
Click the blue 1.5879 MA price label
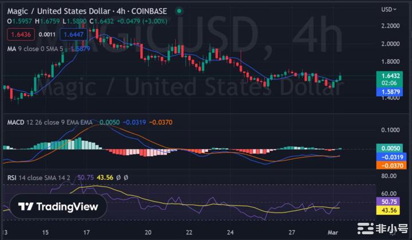tap(390, 92)
